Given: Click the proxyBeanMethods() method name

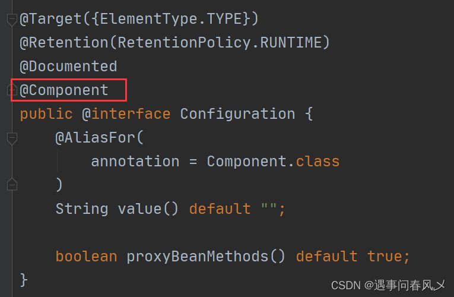Looking at the screenshot, I should (x=206, y=257).
